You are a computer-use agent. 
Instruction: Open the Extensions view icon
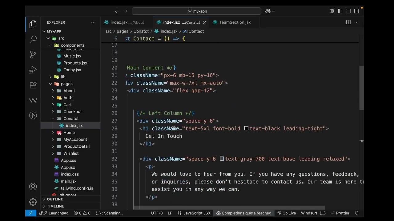[33, 85]
